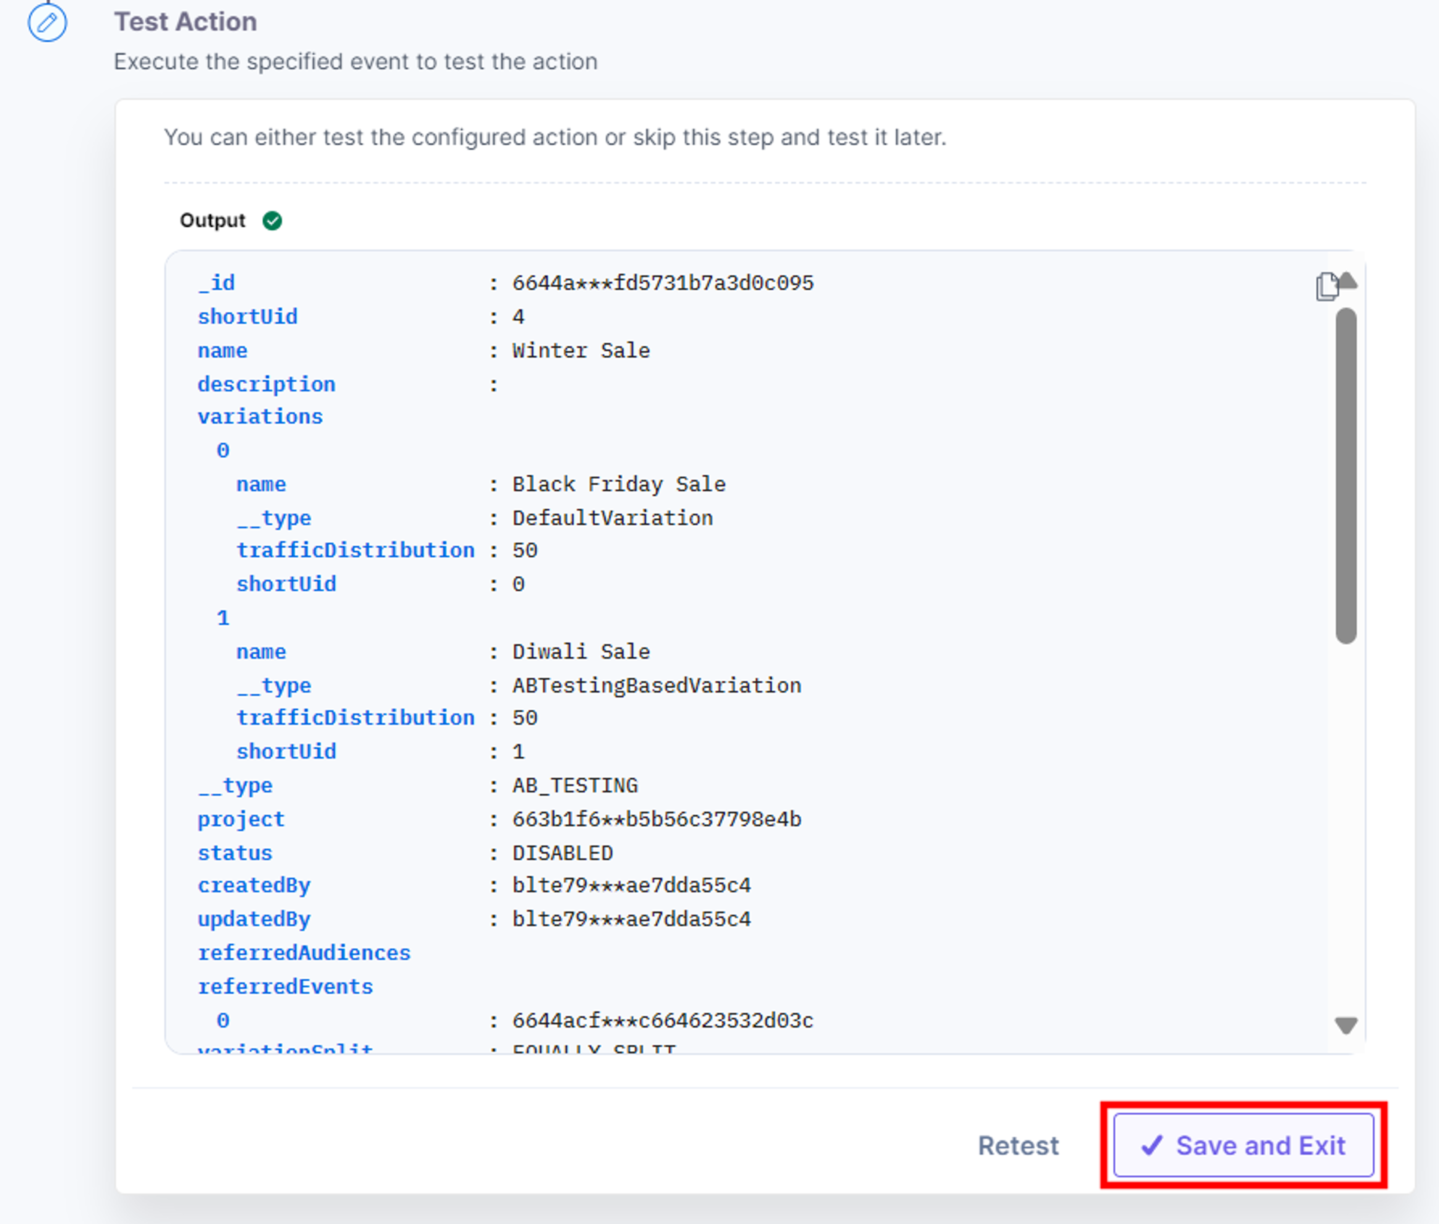This screenshot has height=1224, width=1439.
Task: Click the top-level shortUid key whose value is 4
Action: click(x=247, y=317)
